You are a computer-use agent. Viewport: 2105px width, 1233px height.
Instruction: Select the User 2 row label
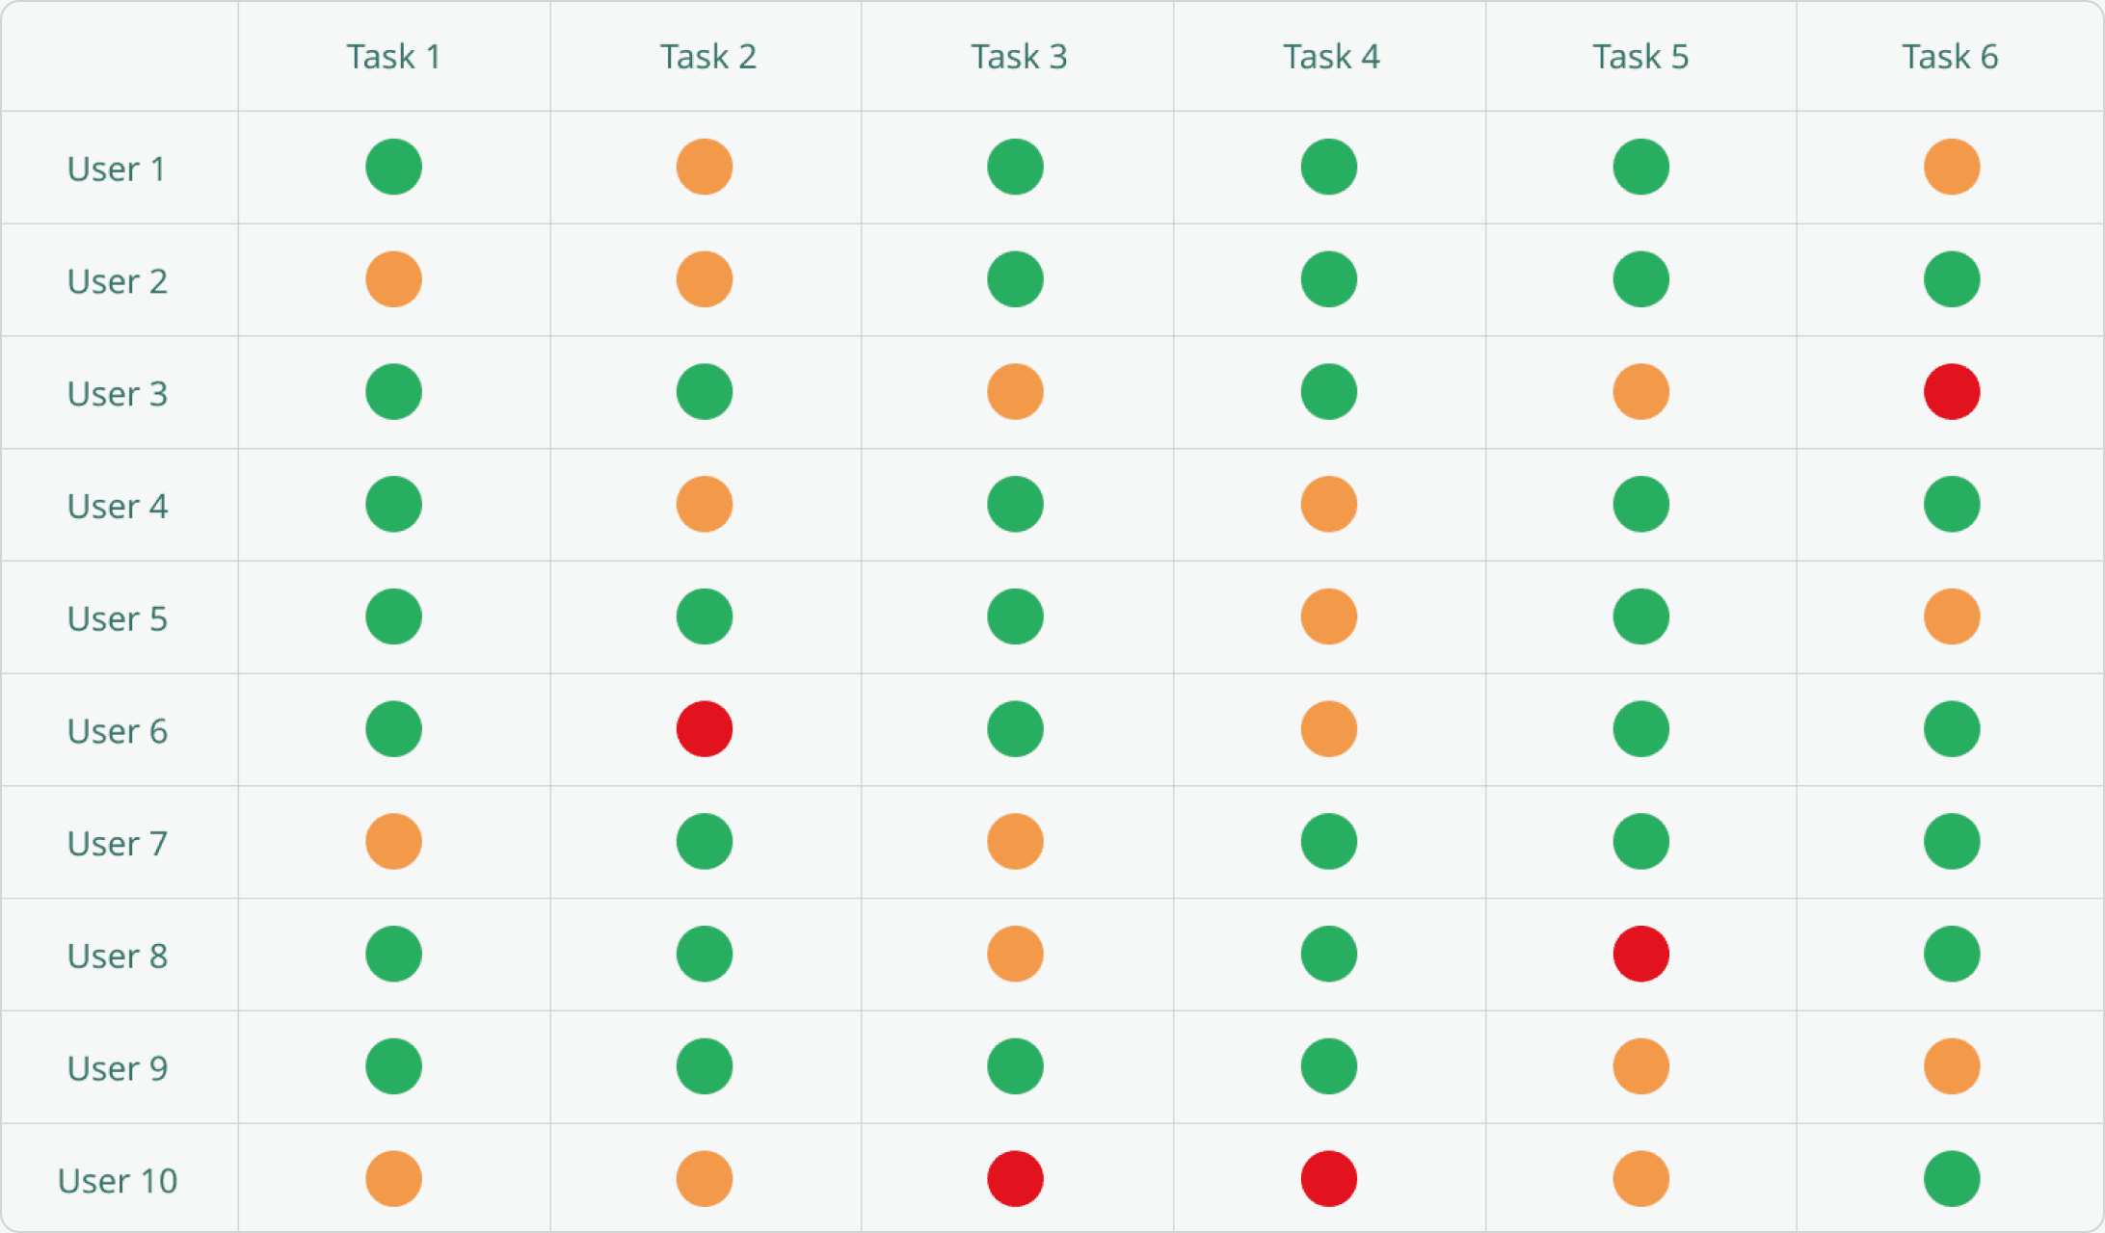click(x=118, y=281)
